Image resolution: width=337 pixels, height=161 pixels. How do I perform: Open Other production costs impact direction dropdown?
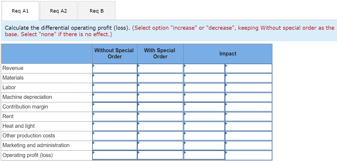249,136
